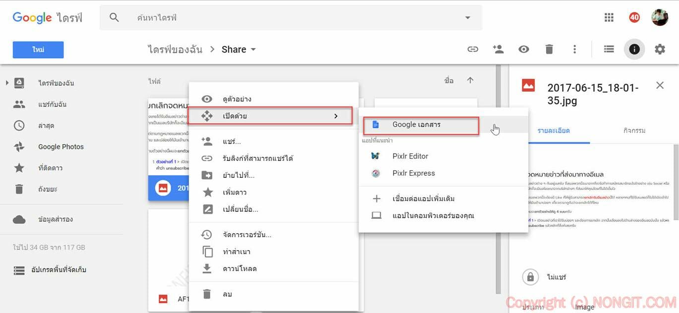679x313 pixels.
Task: Click the Pixlr Express icon
Action: pos(376,173)
